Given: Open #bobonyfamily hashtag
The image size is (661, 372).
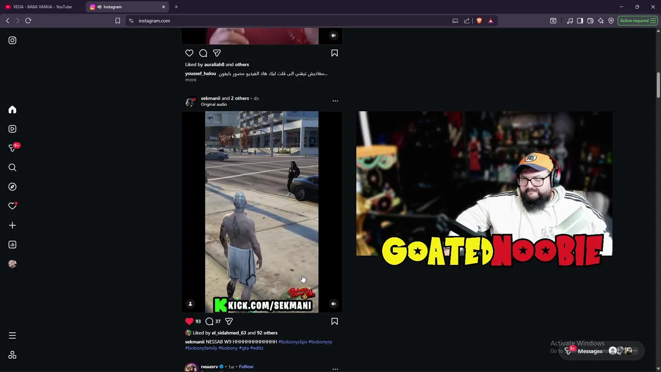Looking at the screenshot, I should [x=201, y=348].
